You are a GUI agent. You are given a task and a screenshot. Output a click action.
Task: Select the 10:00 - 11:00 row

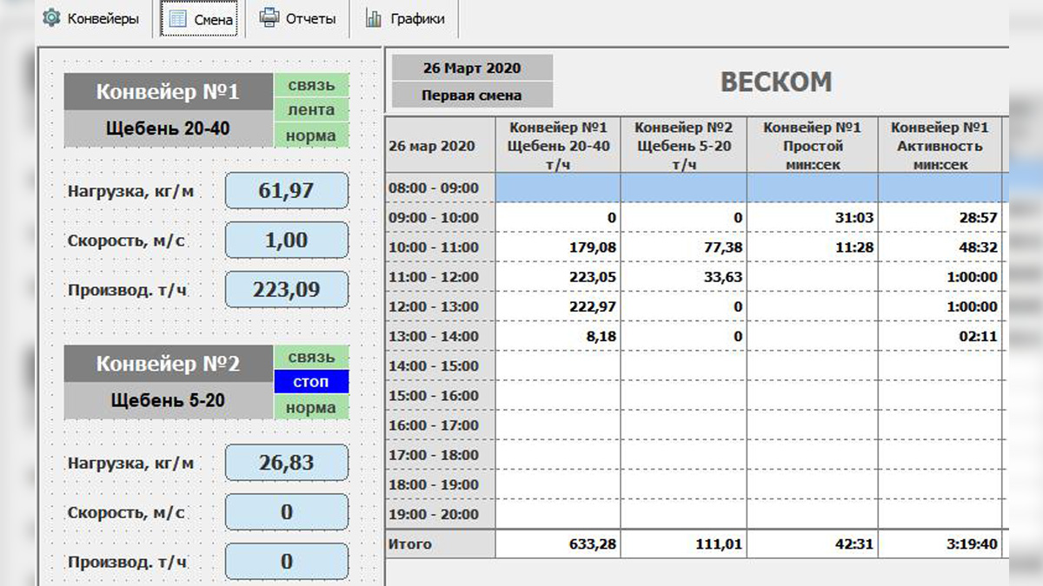pyautogui.click(x=695, y=247)
